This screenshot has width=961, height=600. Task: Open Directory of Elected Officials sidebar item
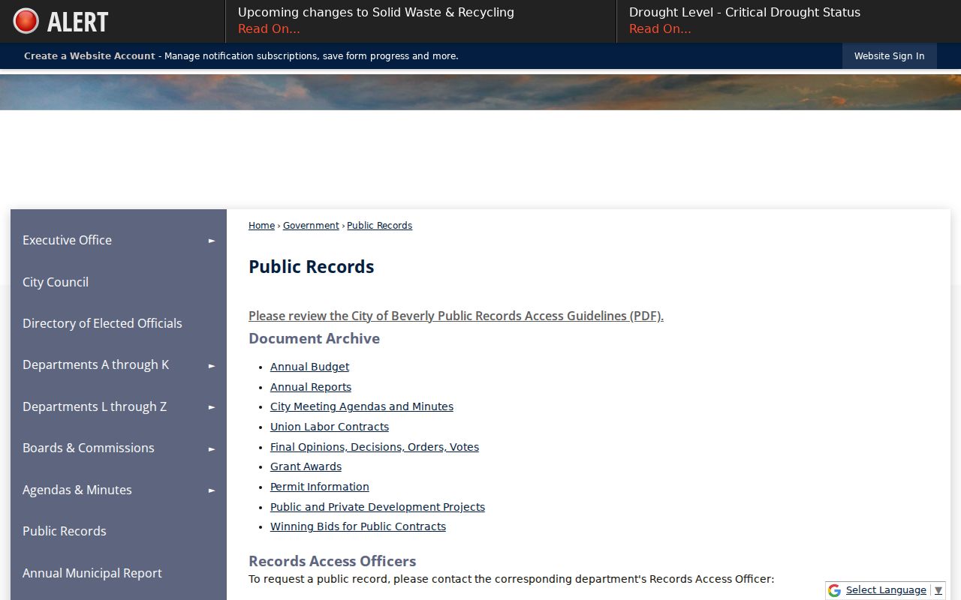tap(119, 323)
